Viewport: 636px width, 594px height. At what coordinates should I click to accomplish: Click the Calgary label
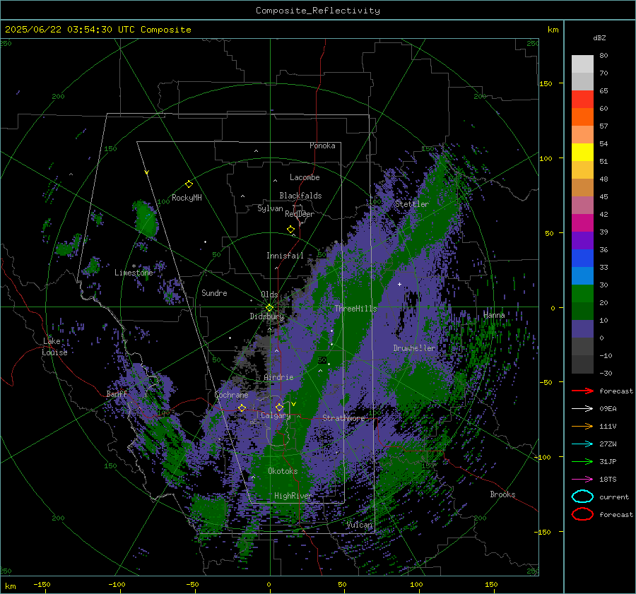(276, 415)
